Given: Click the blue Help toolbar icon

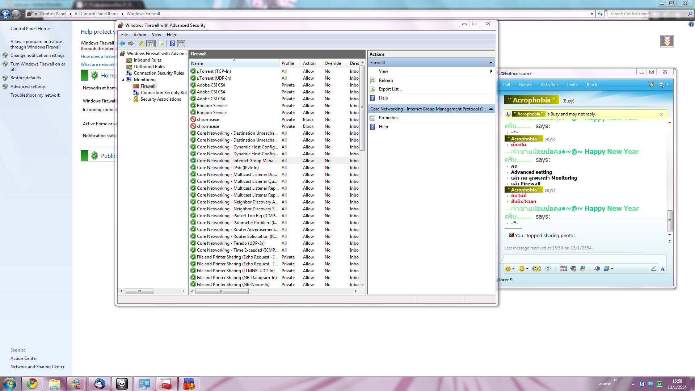Looking at the screenshot, I should pos(172,43).
